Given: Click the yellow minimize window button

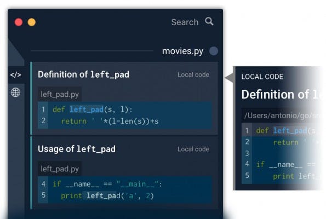Looking at the screenshot, I should [x=32, y=22].
